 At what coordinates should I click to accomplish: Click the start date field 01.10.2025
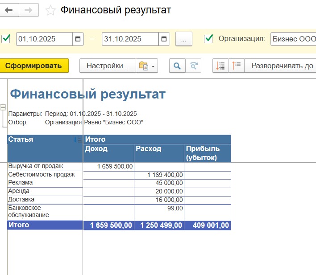pyautogui.click(x=44, y=39)
